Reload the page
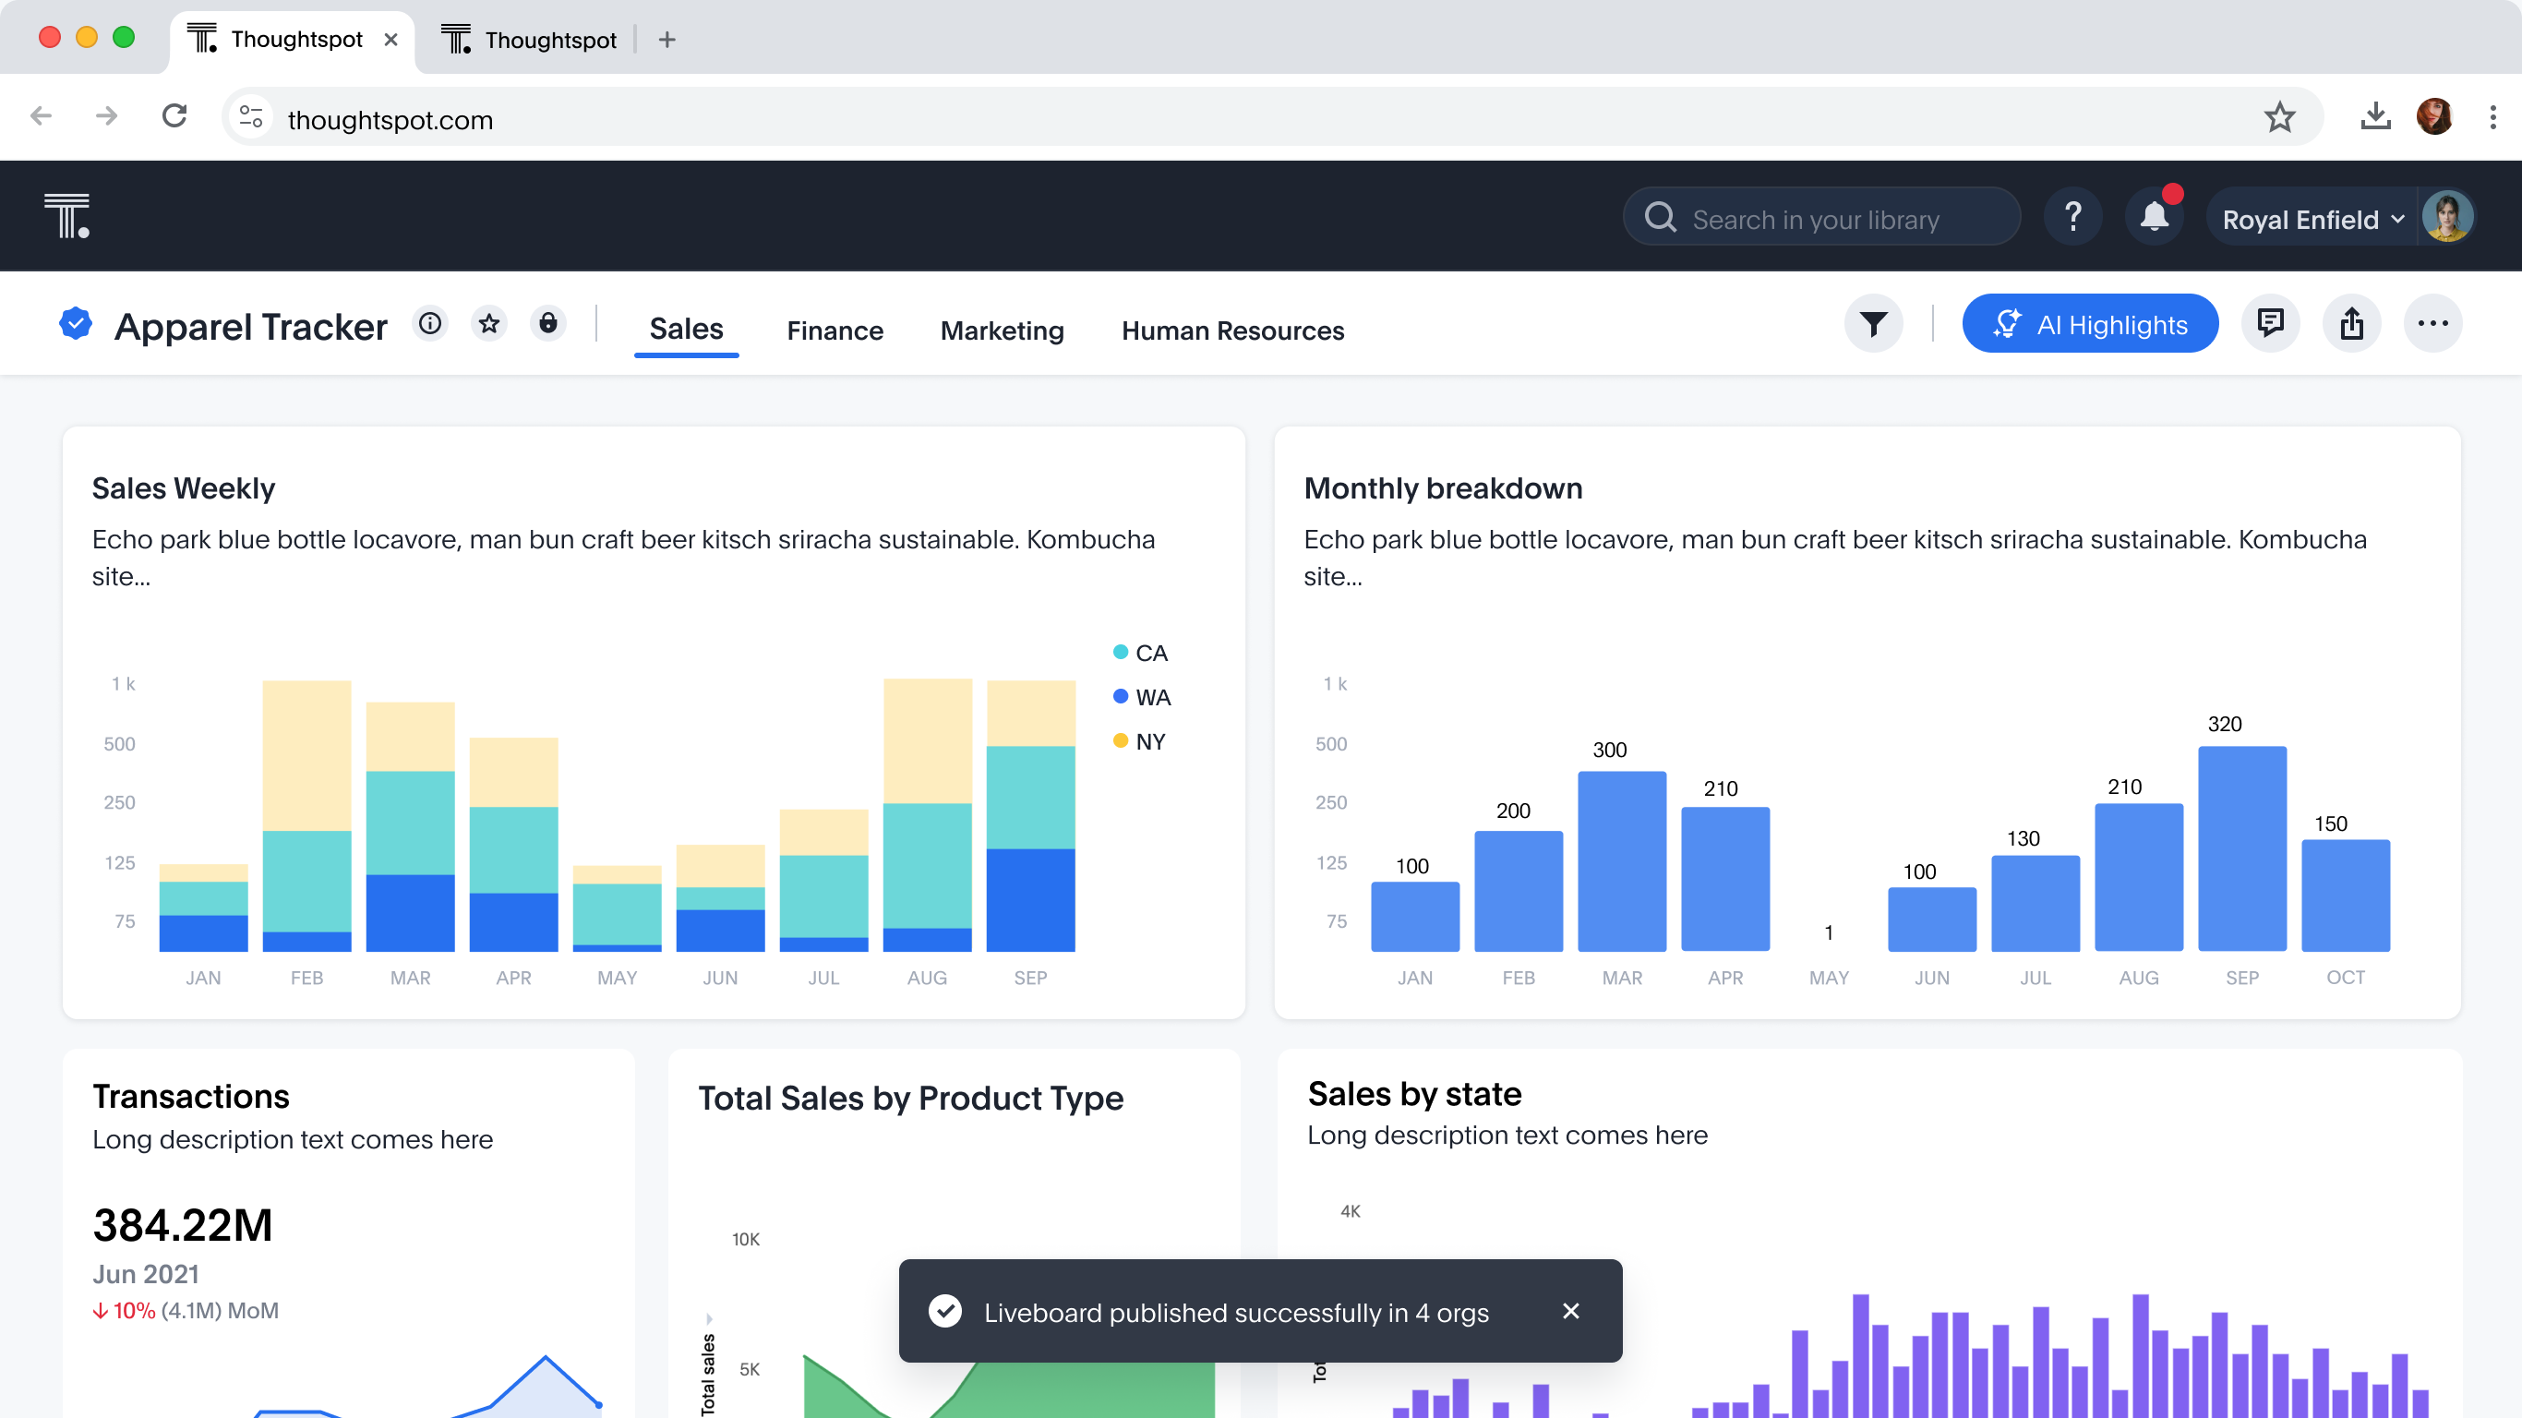 tap(174, 116)
